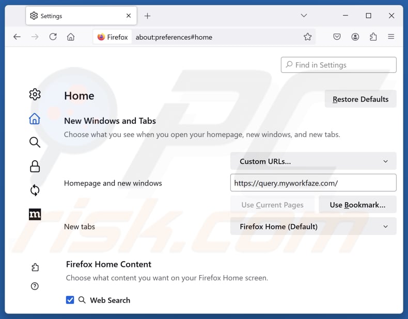Viewport: 408px width, 319px height.
Task: Click the Homepage and new windows label
Action: coord(113,183)
